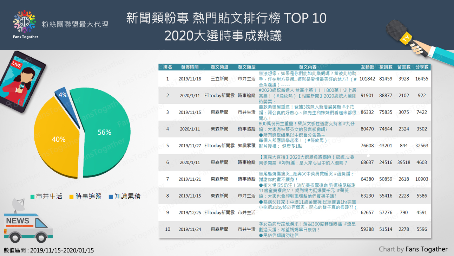Image resolution: width=454 pixels, height=256 pixels.
Task: Click the rank number 10
Action: (167, 229)
